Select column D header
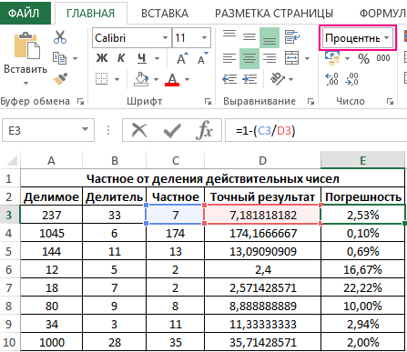Screen dimensions: 407x352 262,160
